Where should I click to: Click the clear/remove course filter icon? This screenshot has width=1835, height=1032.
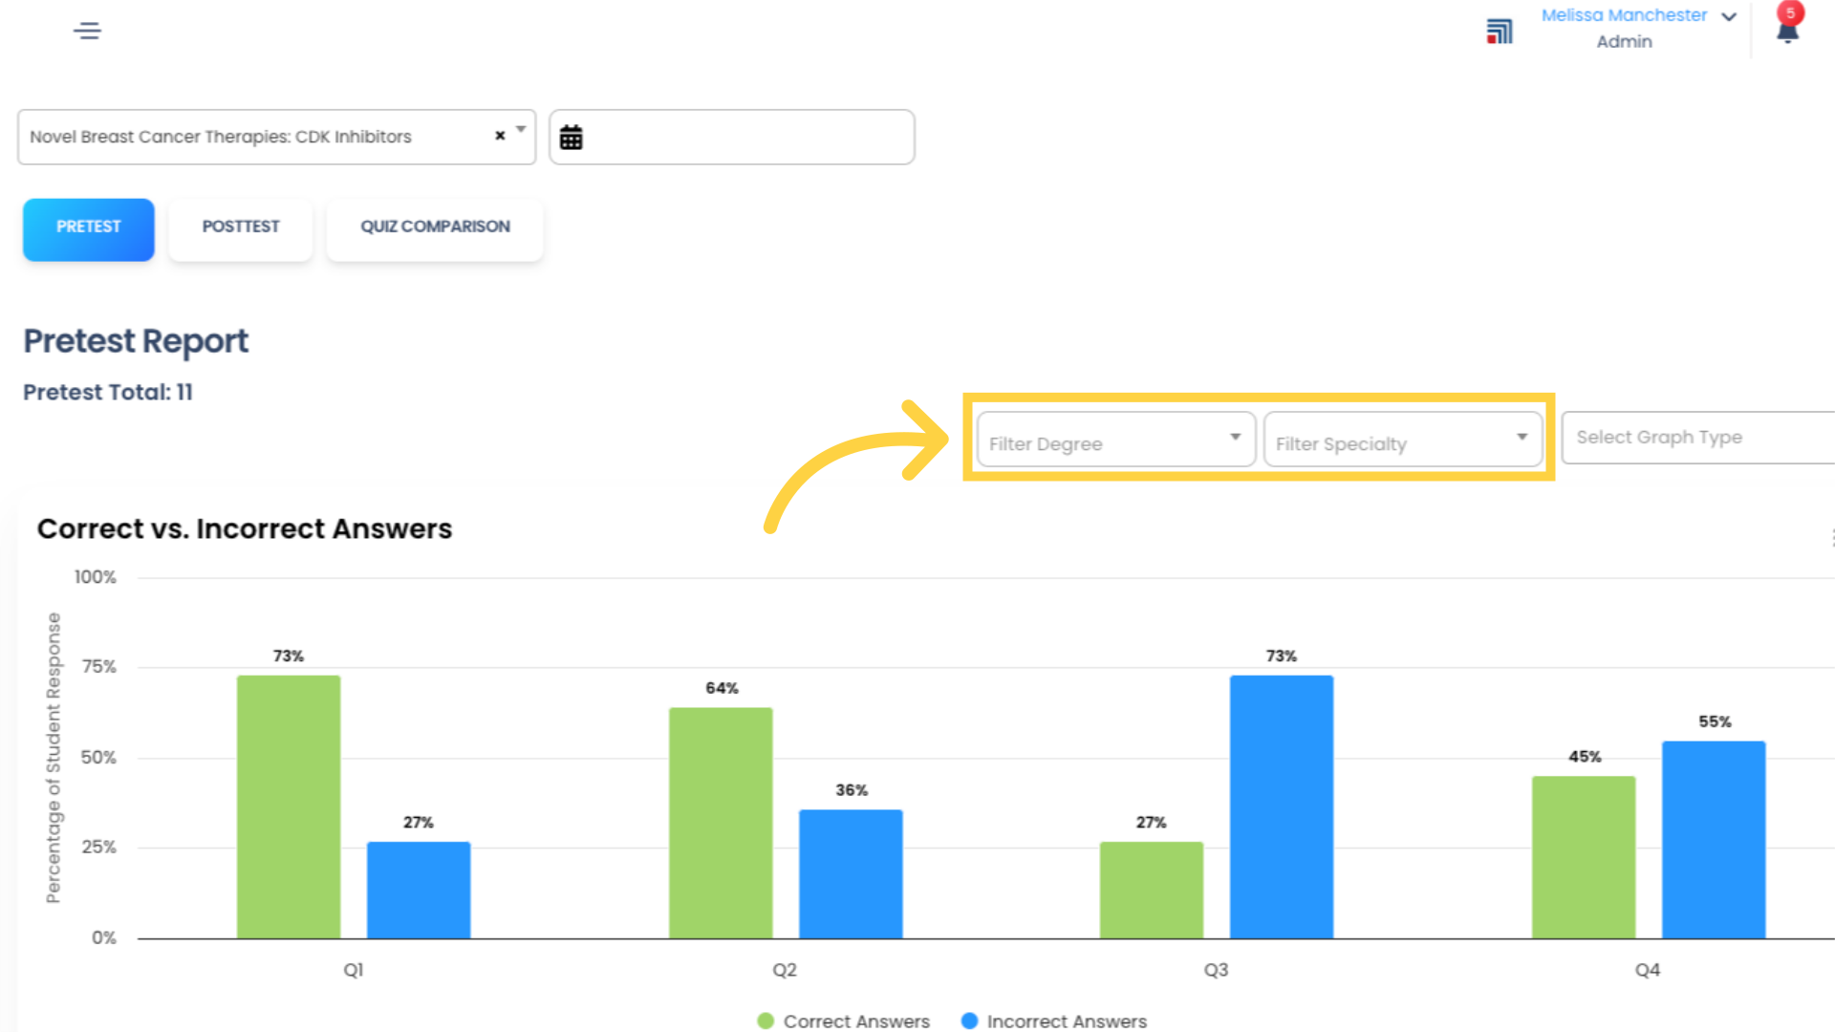pos(501,136)
